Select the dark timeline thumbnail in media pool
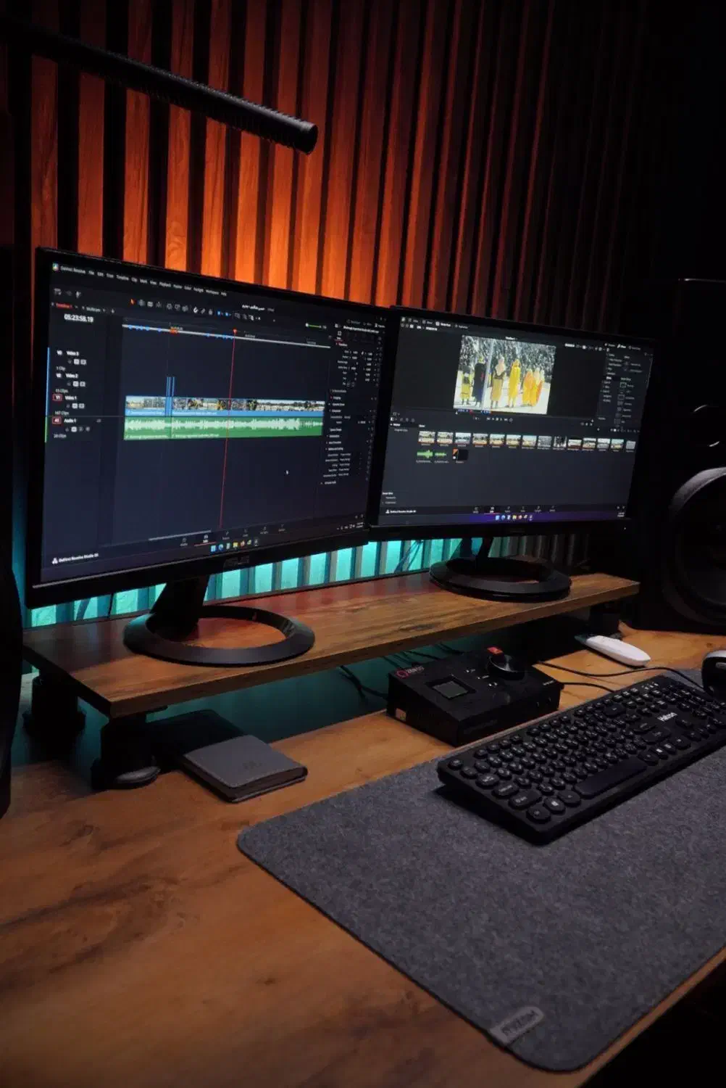 click(460, 455)
